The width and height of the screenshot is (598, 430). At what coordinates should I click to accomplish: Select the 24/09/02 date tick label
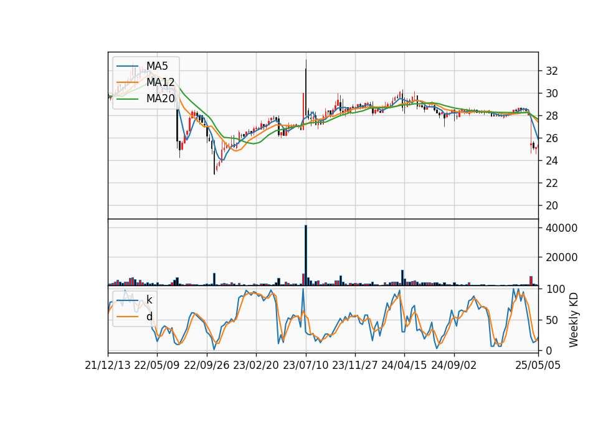[454, 365]
